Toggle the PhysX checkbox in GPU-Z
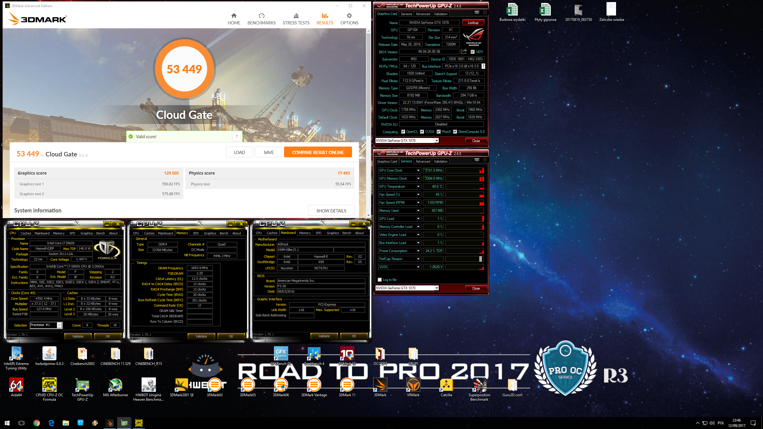 tap(438, 132)
